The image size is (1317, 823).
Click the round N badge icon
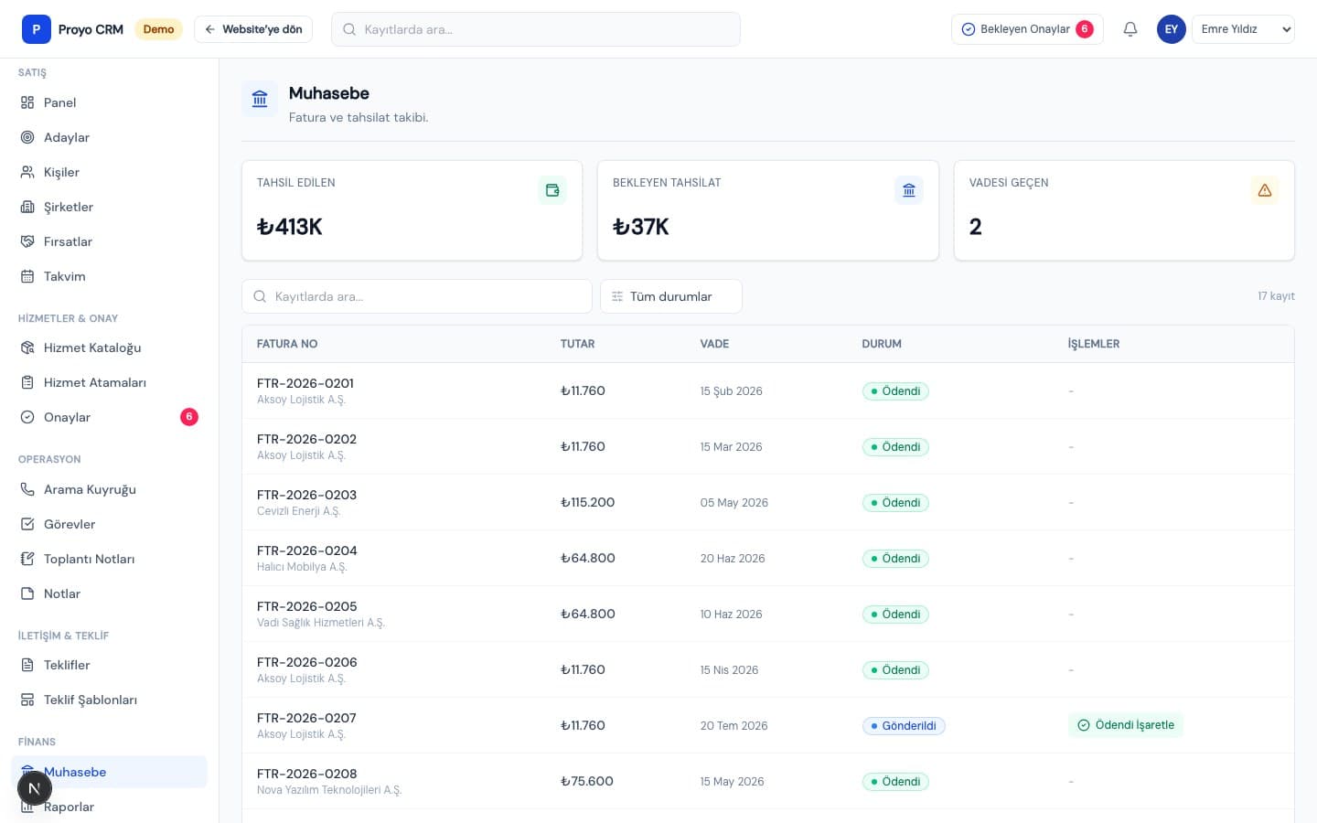pos(35,788)
